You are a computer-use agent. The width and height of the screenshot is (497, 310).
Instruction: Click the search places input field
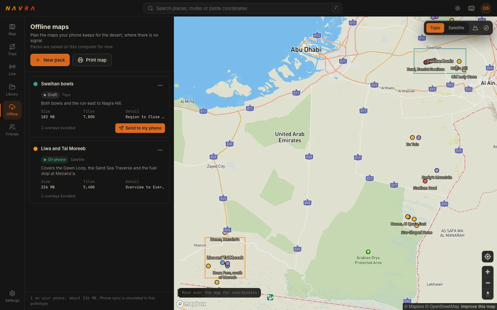(x=243, y=8)
